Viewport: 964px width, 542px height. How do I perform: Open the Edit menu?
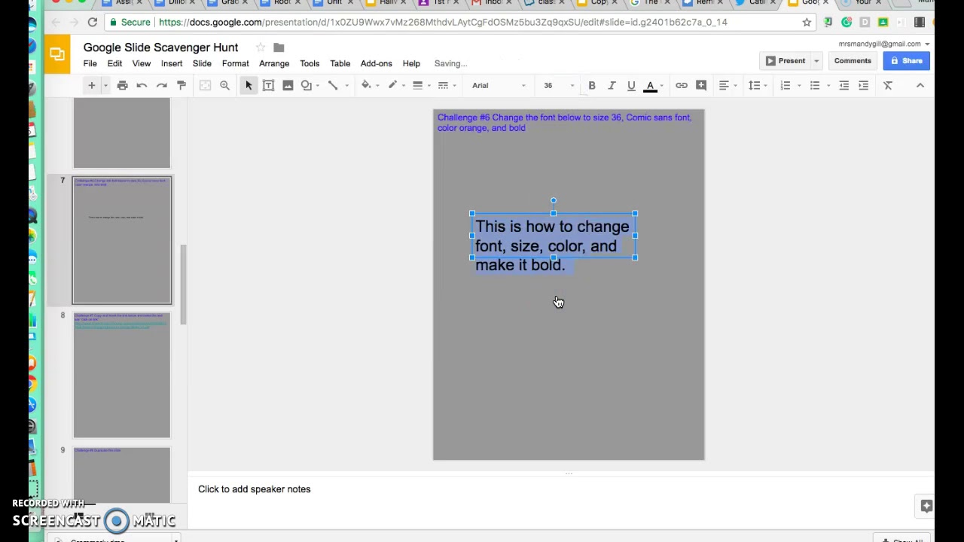point(114,63)
